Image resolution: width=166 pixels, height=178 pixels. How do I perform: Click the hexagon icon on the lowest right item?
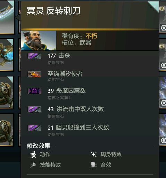(x=163, y=140)
